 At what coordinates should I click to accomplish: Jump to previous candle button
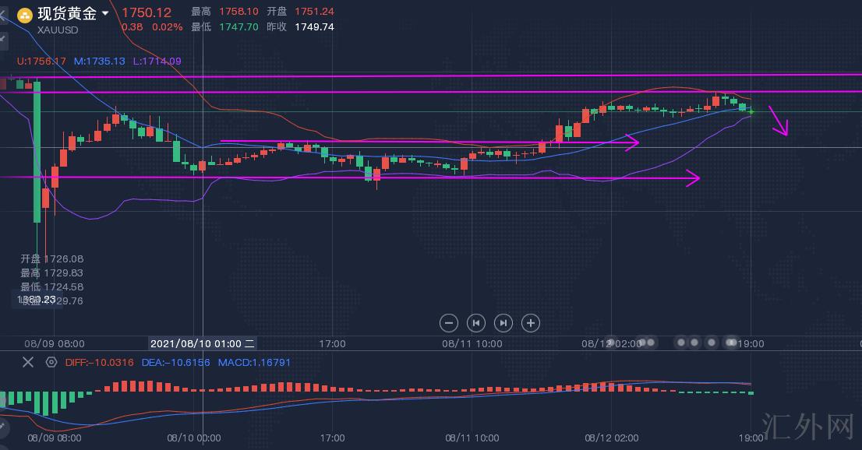click(x=476, y=323)
